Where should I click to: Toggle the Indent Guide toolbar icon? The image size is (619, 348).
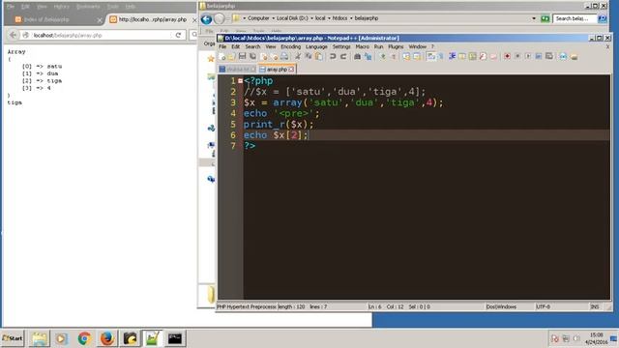452,56
